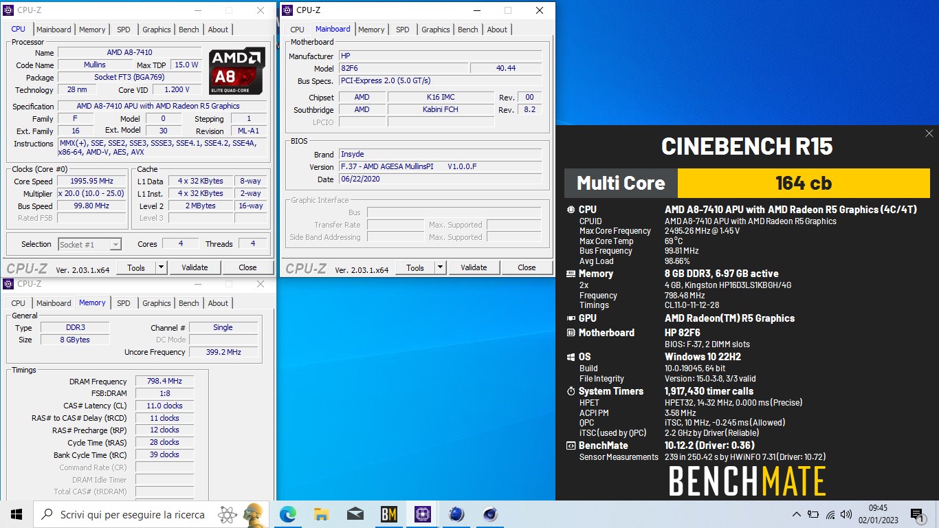The width and height of the screenshot is (939, 528).
Task: Open the battery power tray icon
Action: (x=813, y=514)
